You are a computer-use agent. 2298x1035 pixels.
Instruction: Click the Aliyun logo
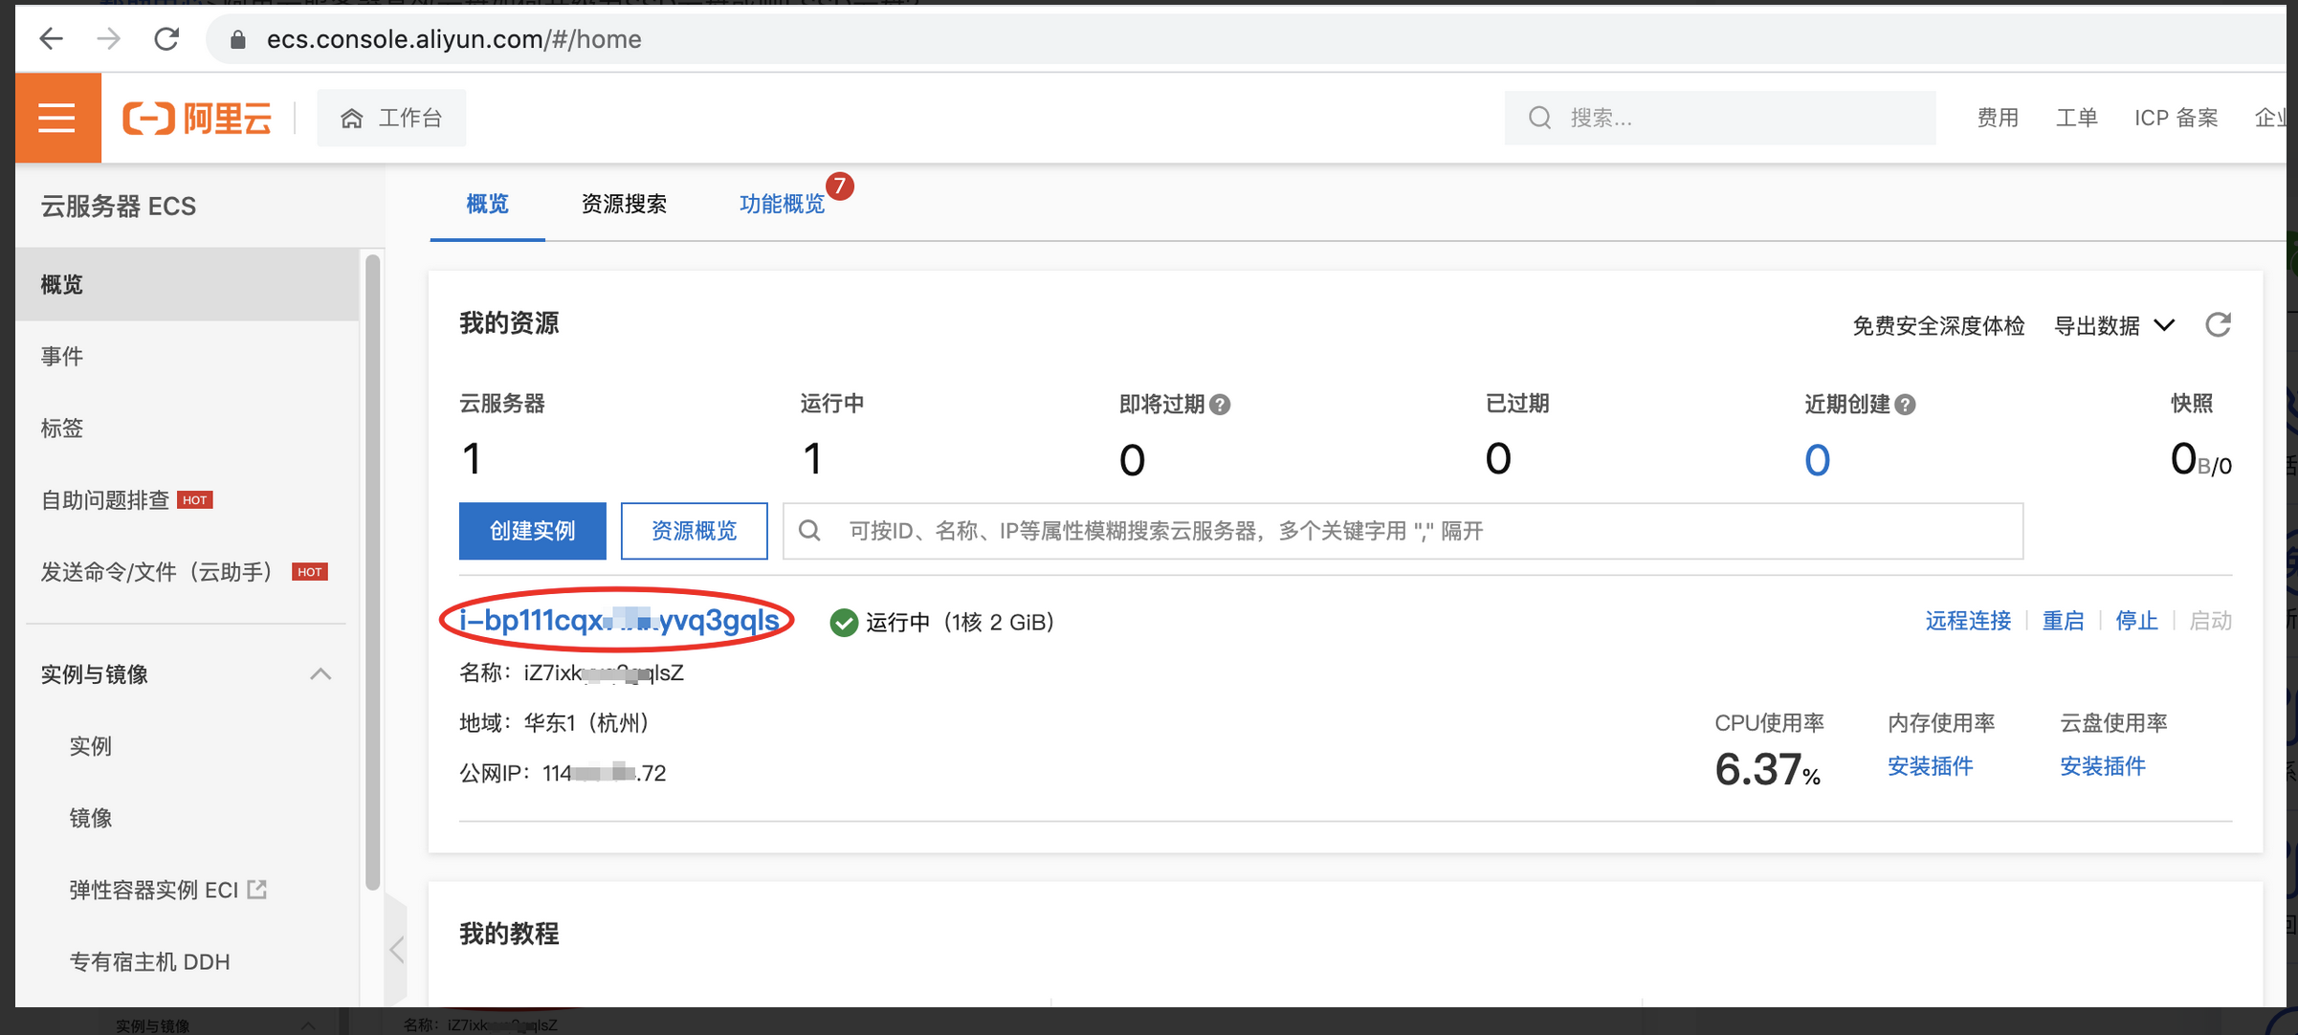197,118
